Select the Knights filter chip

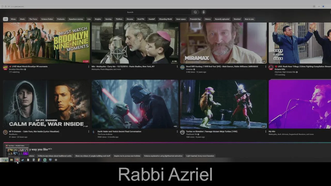coord(98,19)
